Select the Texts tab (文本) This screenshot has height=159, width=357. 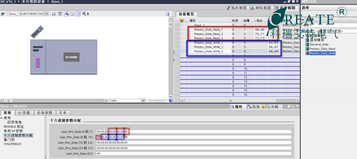coord(63,113)
